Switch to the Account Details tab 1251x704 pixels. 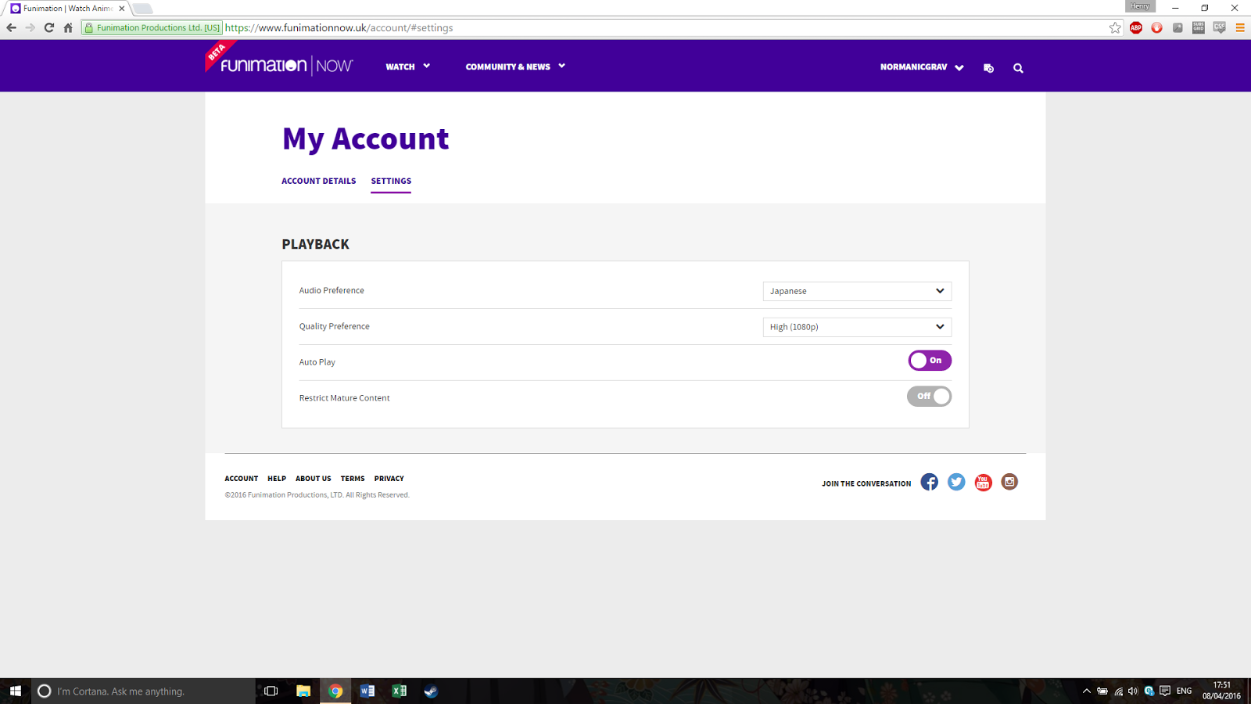point(318,181)
